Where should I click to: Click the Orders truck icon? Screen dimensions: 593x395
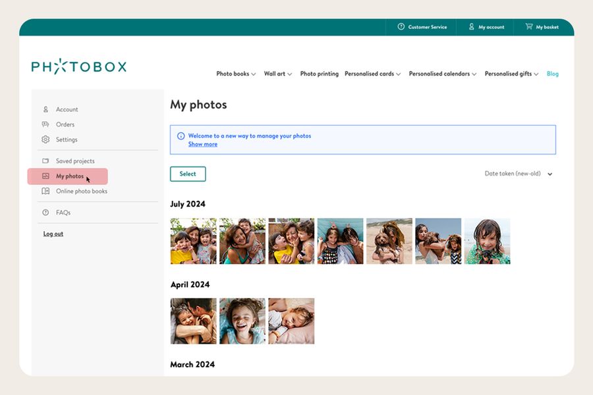pyautogui.click(x=45, y=124)
